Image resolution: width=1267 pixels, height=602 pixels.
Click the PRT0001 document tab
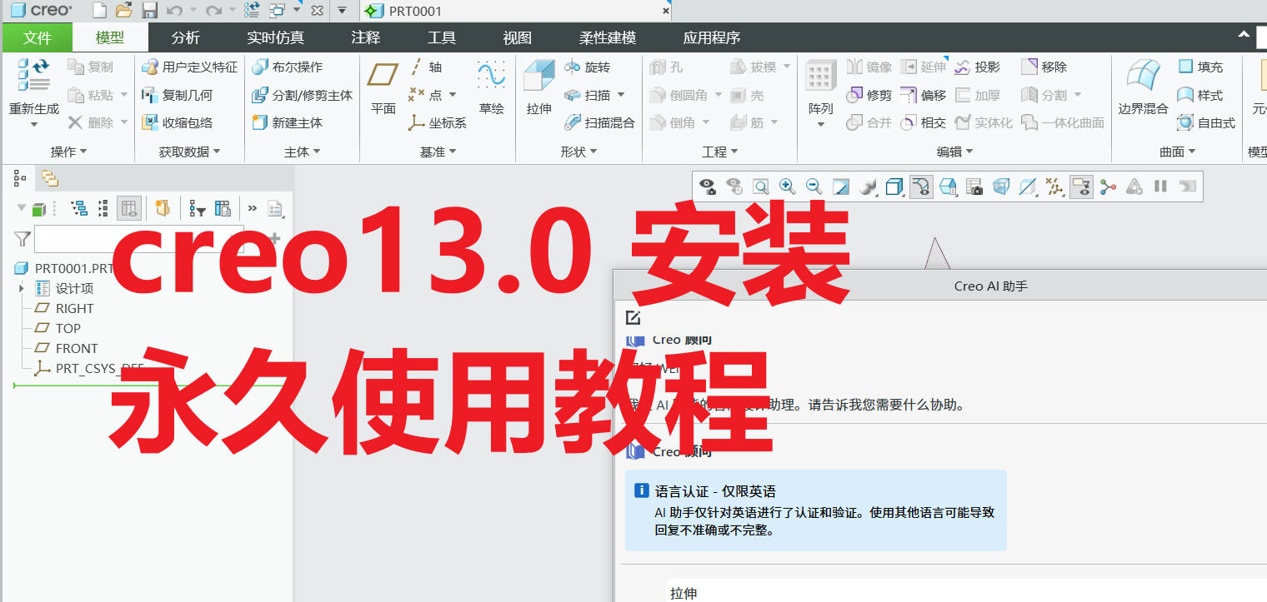(516, 11)
